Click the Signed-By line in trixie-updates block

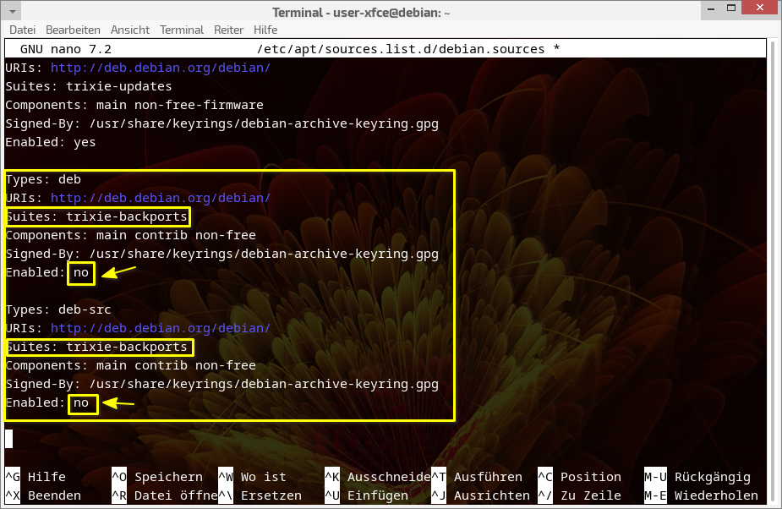222,123
